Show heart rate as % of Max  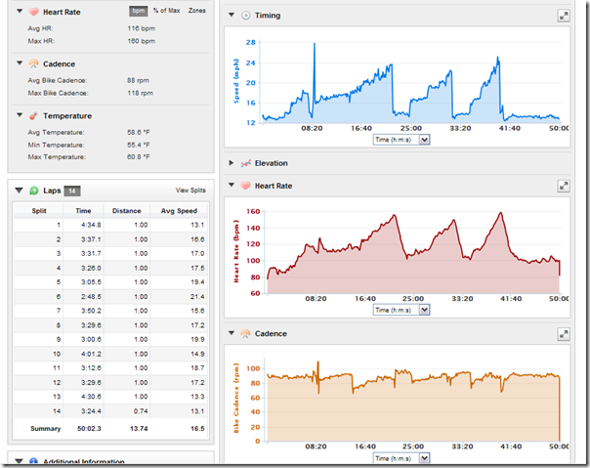click(x=167, y=10)
